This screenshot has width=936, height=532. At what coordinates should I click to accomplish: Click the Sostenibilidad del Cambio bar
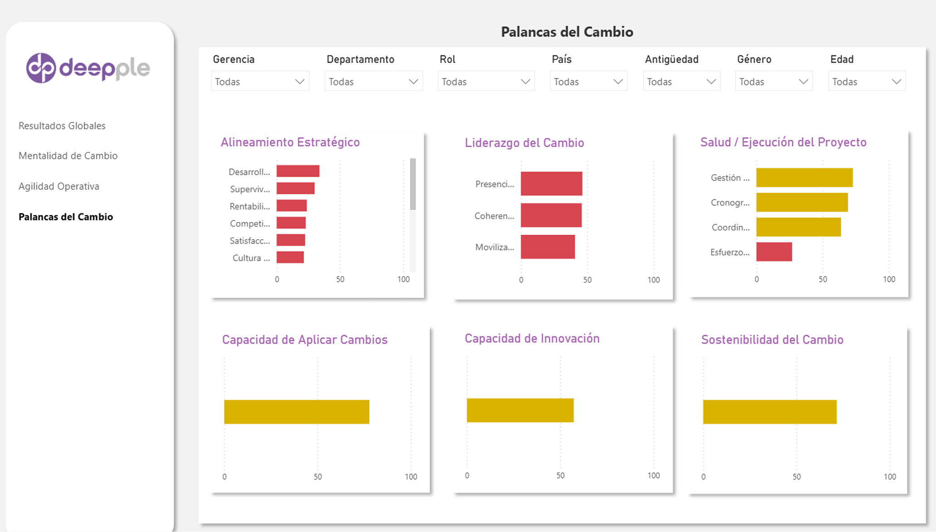(x=770, y=412)
